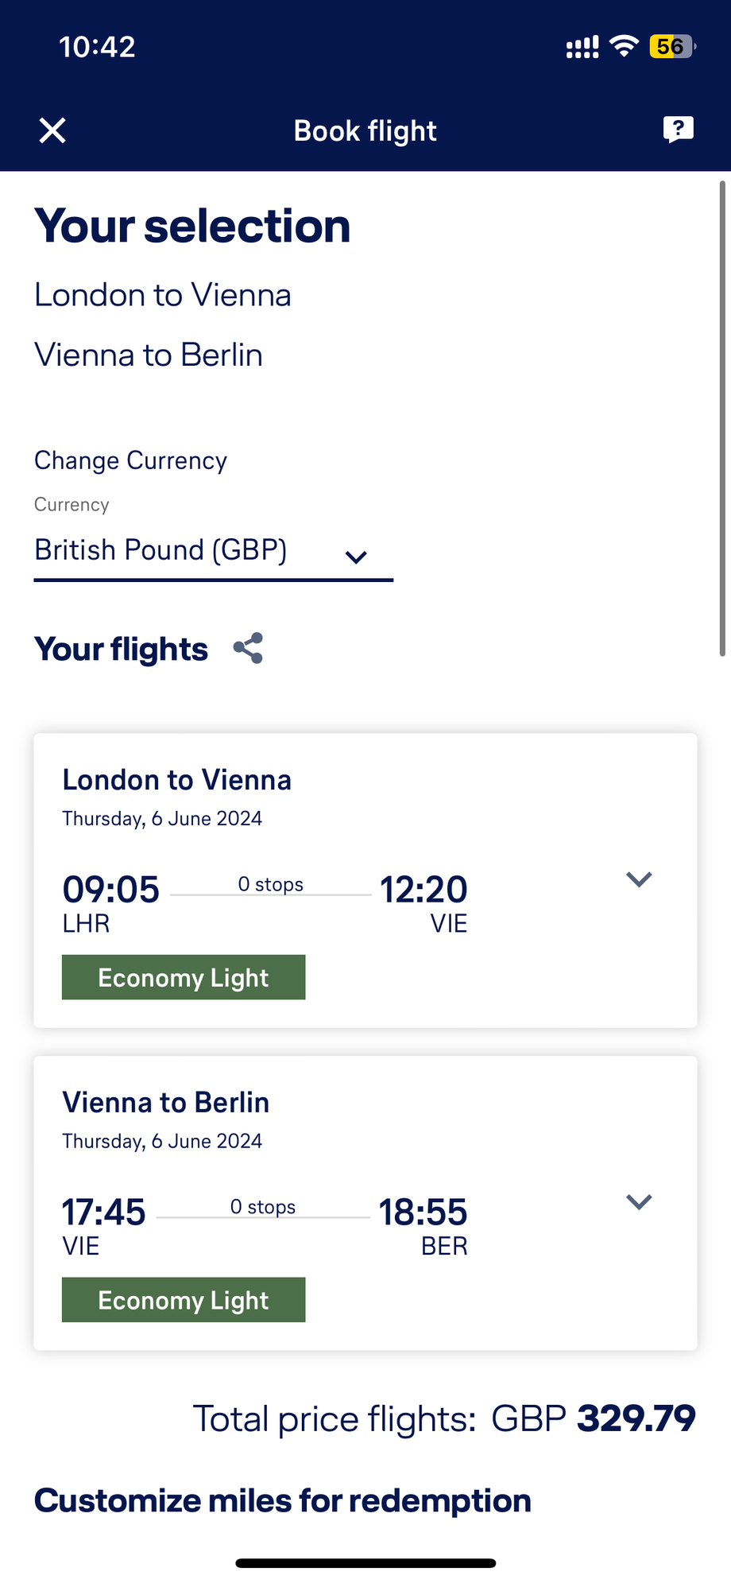Open the British Pound (GBP) currency dropdown

(213, 551)
